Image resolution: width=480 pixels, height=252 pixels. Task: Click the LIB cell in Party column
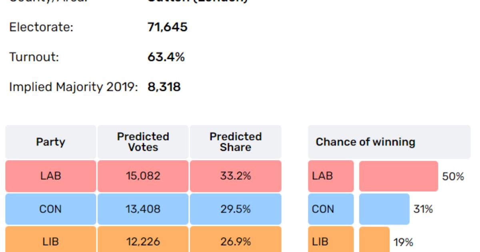50,242
